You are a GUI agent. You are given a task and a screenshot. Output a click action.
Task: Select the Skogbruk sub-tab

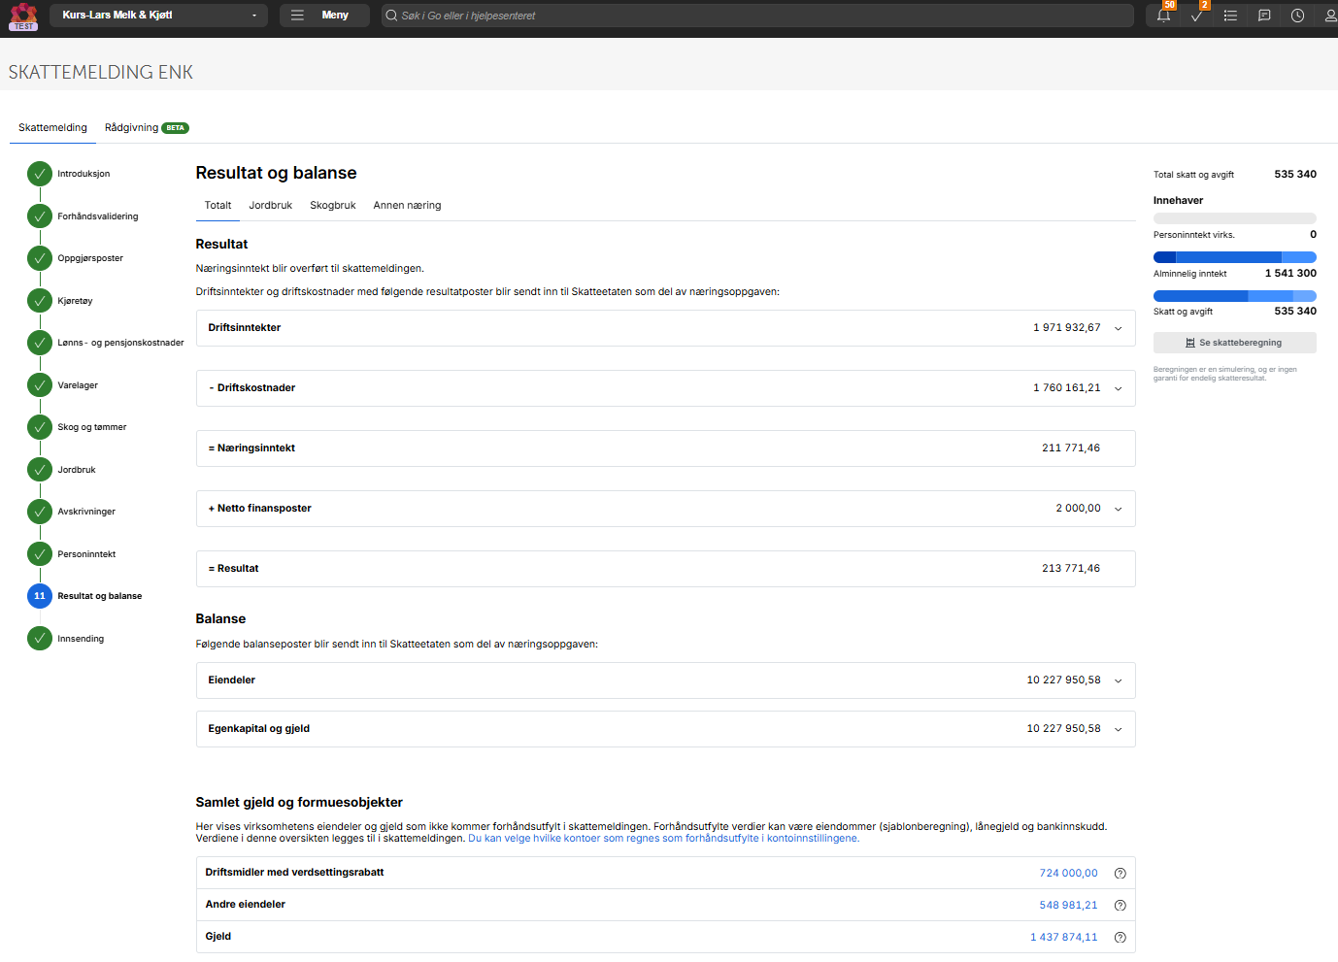pyautogui.click(x=333, y=206)
